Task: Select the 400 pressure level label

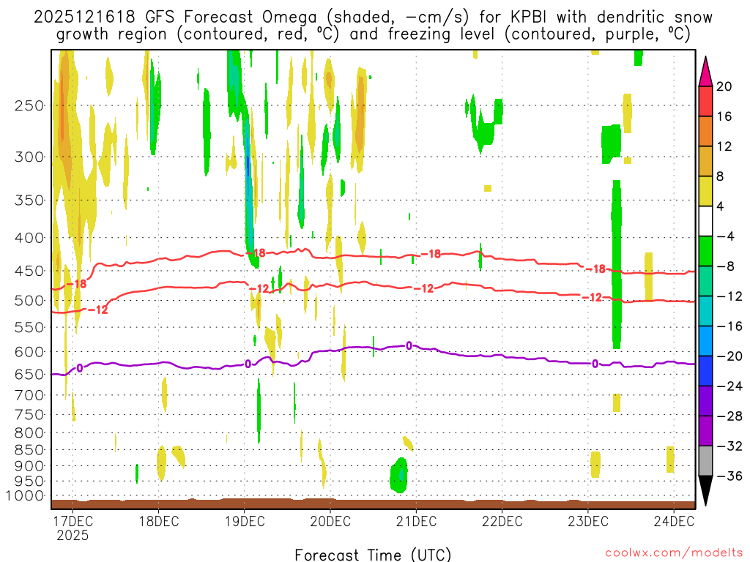Action: [x=29, y=238]
